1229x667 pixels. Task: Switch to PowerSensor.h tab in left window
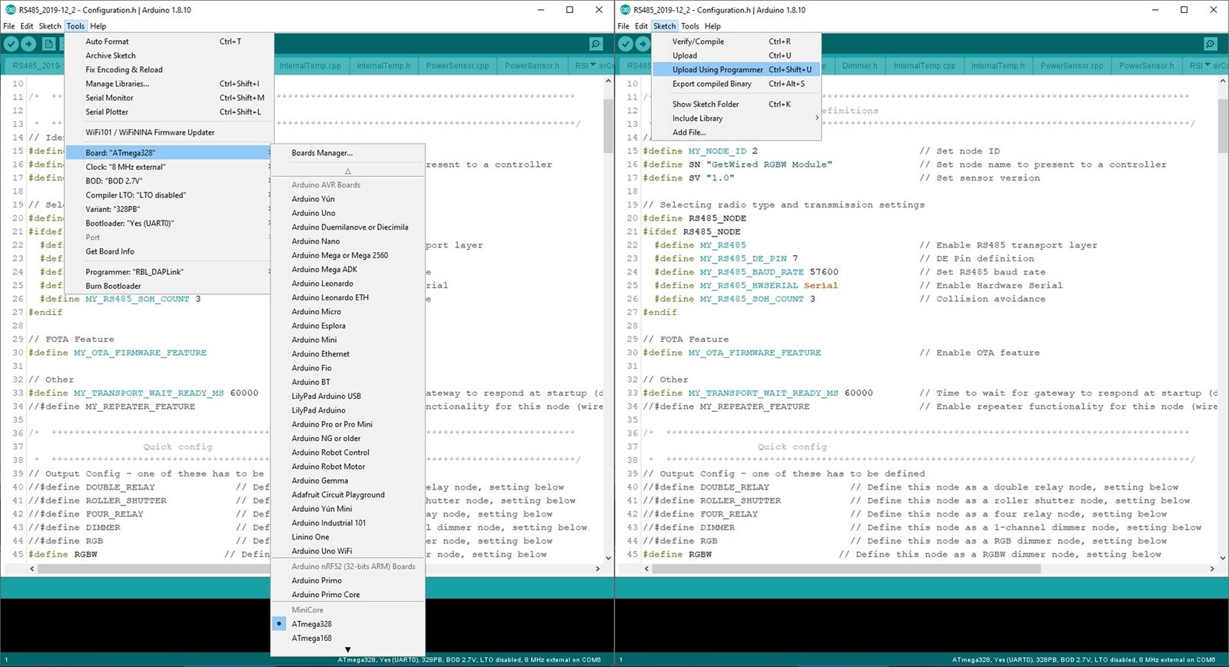pyautogui.click(x=532, y=65)
